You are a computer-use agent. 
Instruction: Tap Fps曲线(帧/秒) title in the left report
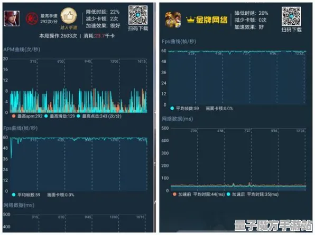point(21,128)
